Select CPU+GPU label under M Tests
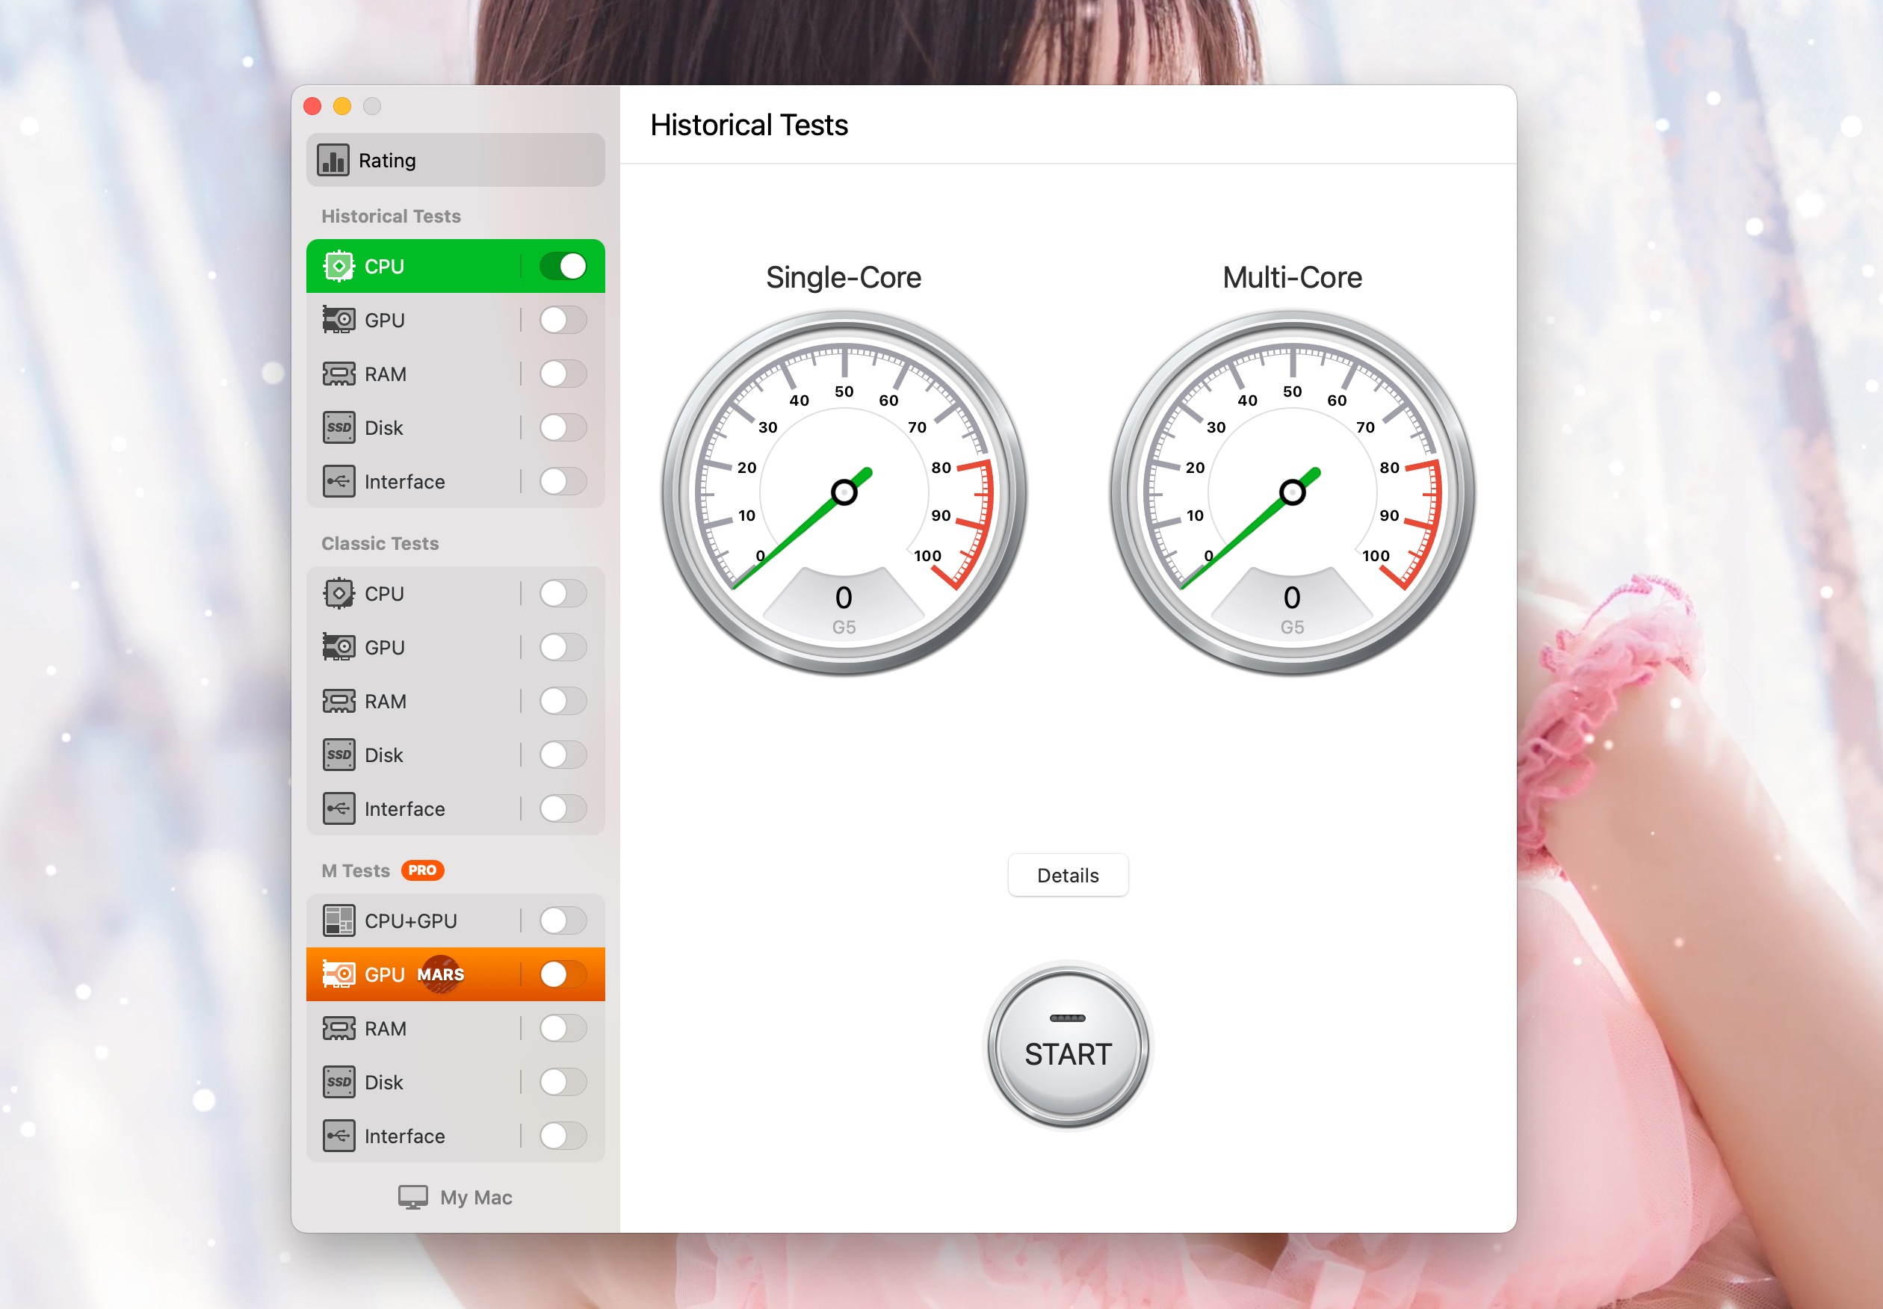The image size is (1883, 1309). click(411, 920)
